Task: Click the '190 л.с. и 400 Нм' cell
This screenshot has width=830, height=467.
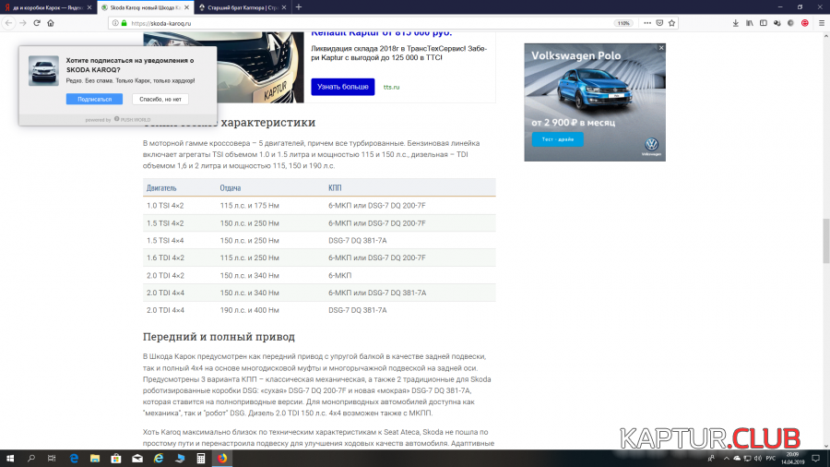Action: pyautogui.click(x=249, y=310)
